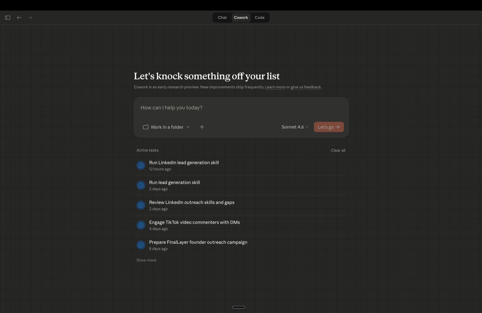Click the chat bubble icon on Engage TikTok task

pyautogui.click(x=141, y=225)
